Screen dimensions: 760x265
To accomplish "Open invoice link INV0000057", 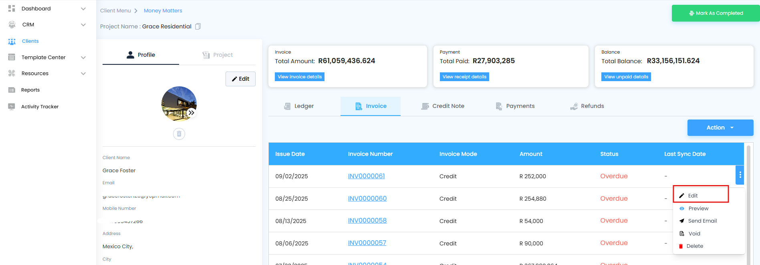I will tap(367, 243).
